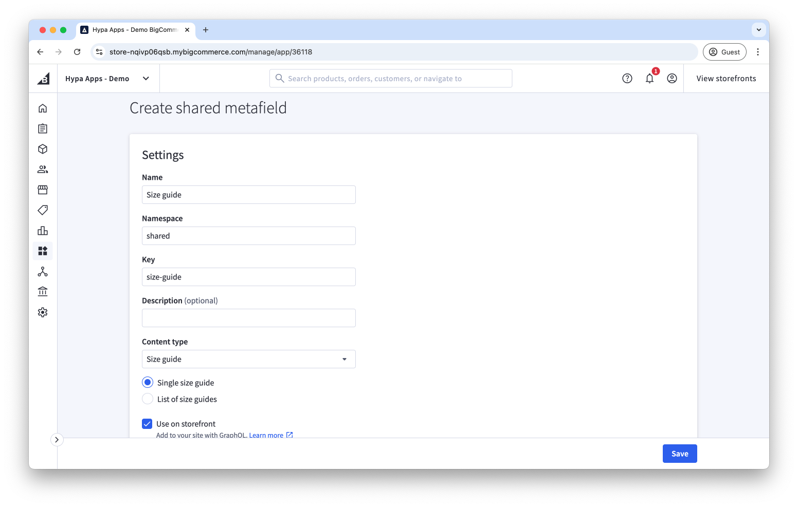Open the user account profile icon
This screenshot has height=507, width=798.
click(x=672, y=79)
